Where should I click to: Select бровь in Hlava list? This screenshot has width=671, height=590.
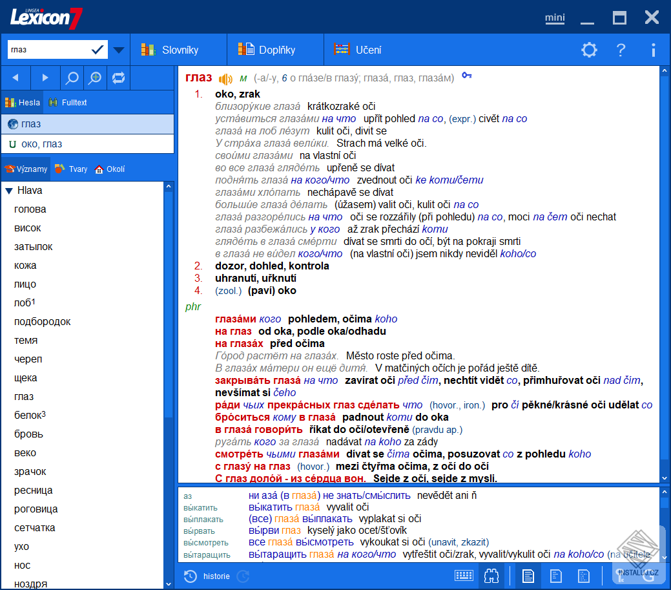28,434
